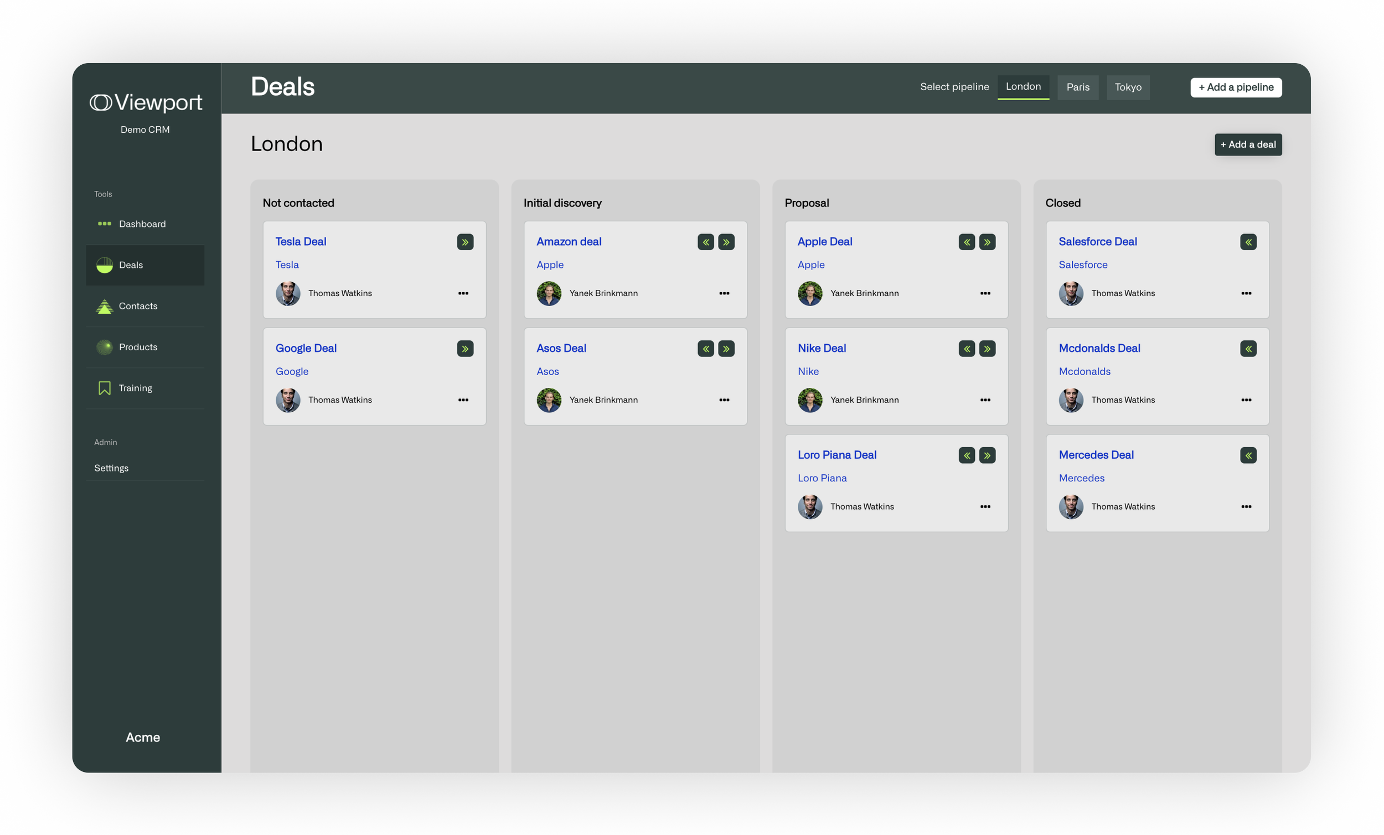Open the Salesforce Deal ellipsis menu

(1246, 293)
